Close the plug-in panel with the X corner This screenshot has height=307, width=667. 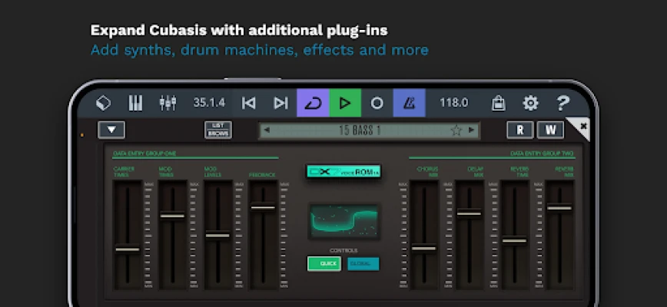click(582, 126)
